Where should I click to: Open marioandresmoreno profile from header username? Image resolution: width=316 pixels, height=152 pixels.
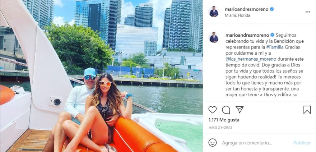[247, 9]
